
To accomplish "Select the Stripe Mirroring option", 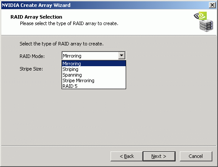I will [94, 80].
